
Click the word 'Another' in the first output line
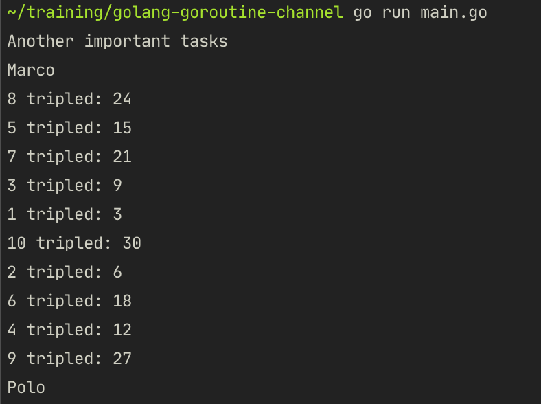tap(41, 42)
